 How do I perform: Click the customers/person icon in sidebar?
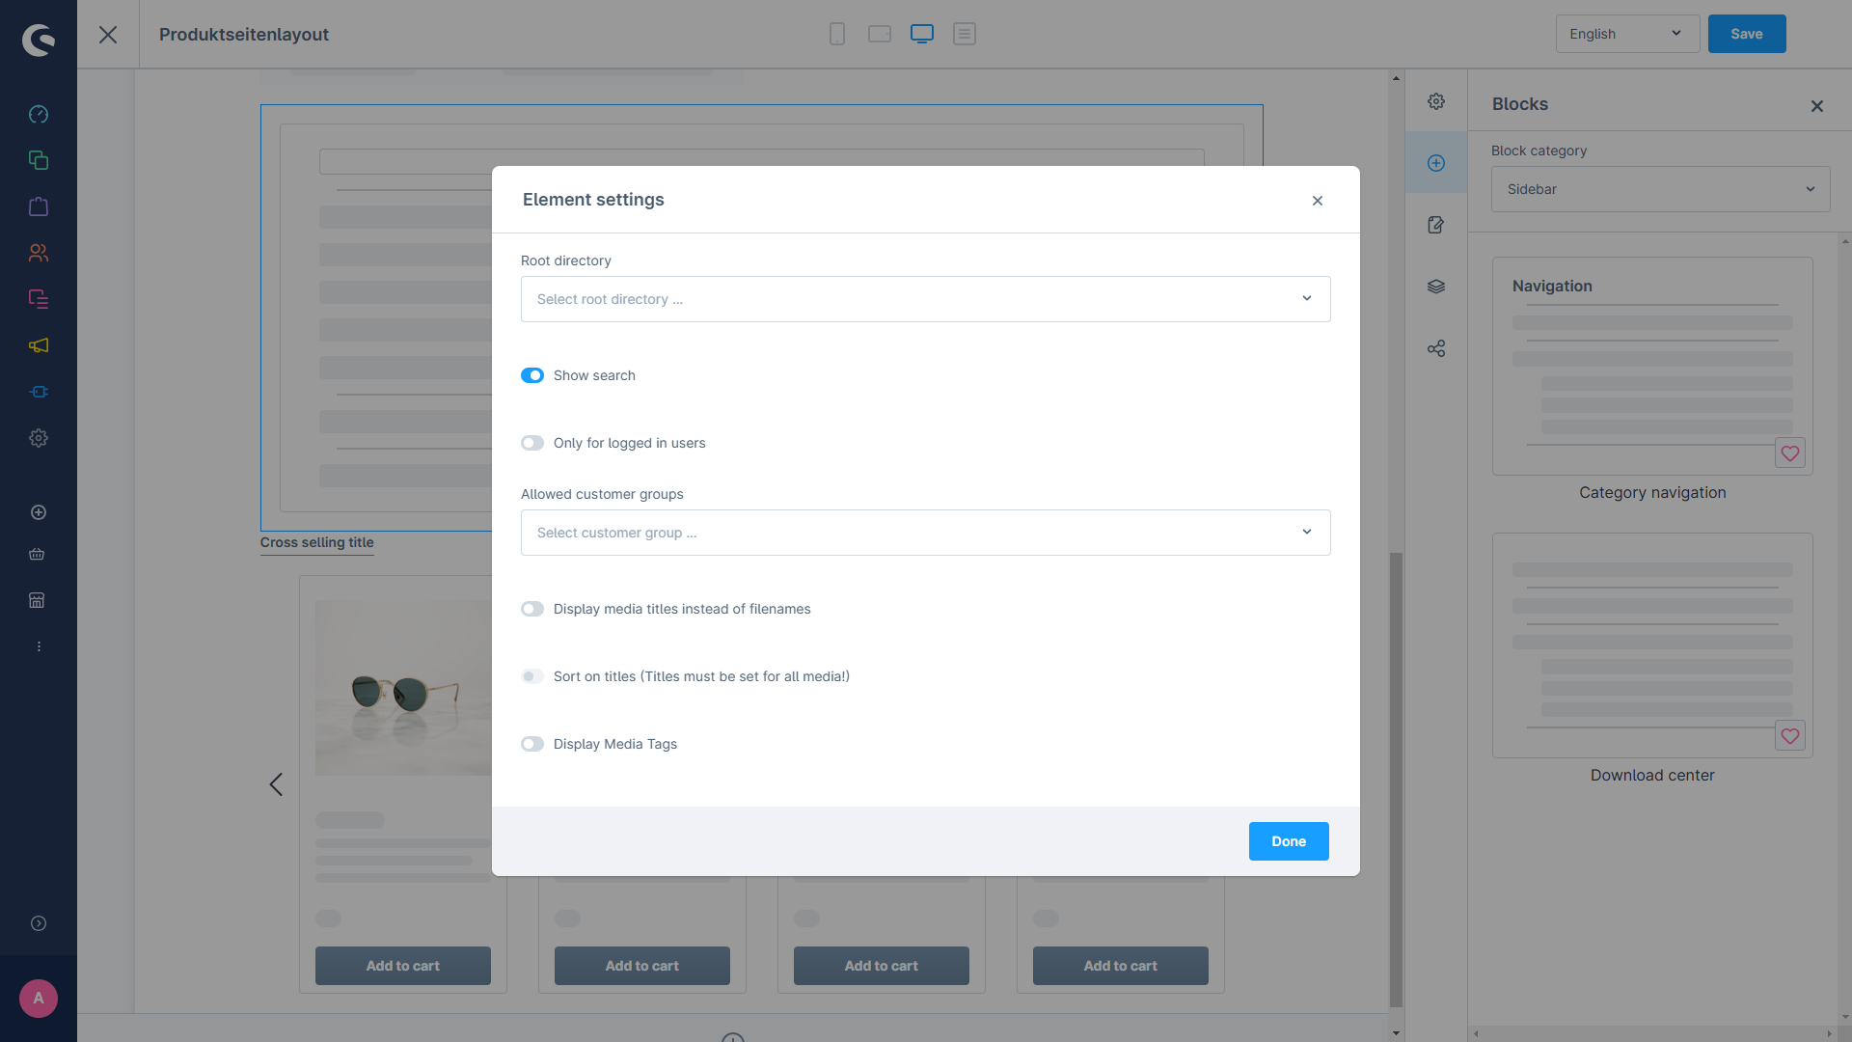click(39, 253)
